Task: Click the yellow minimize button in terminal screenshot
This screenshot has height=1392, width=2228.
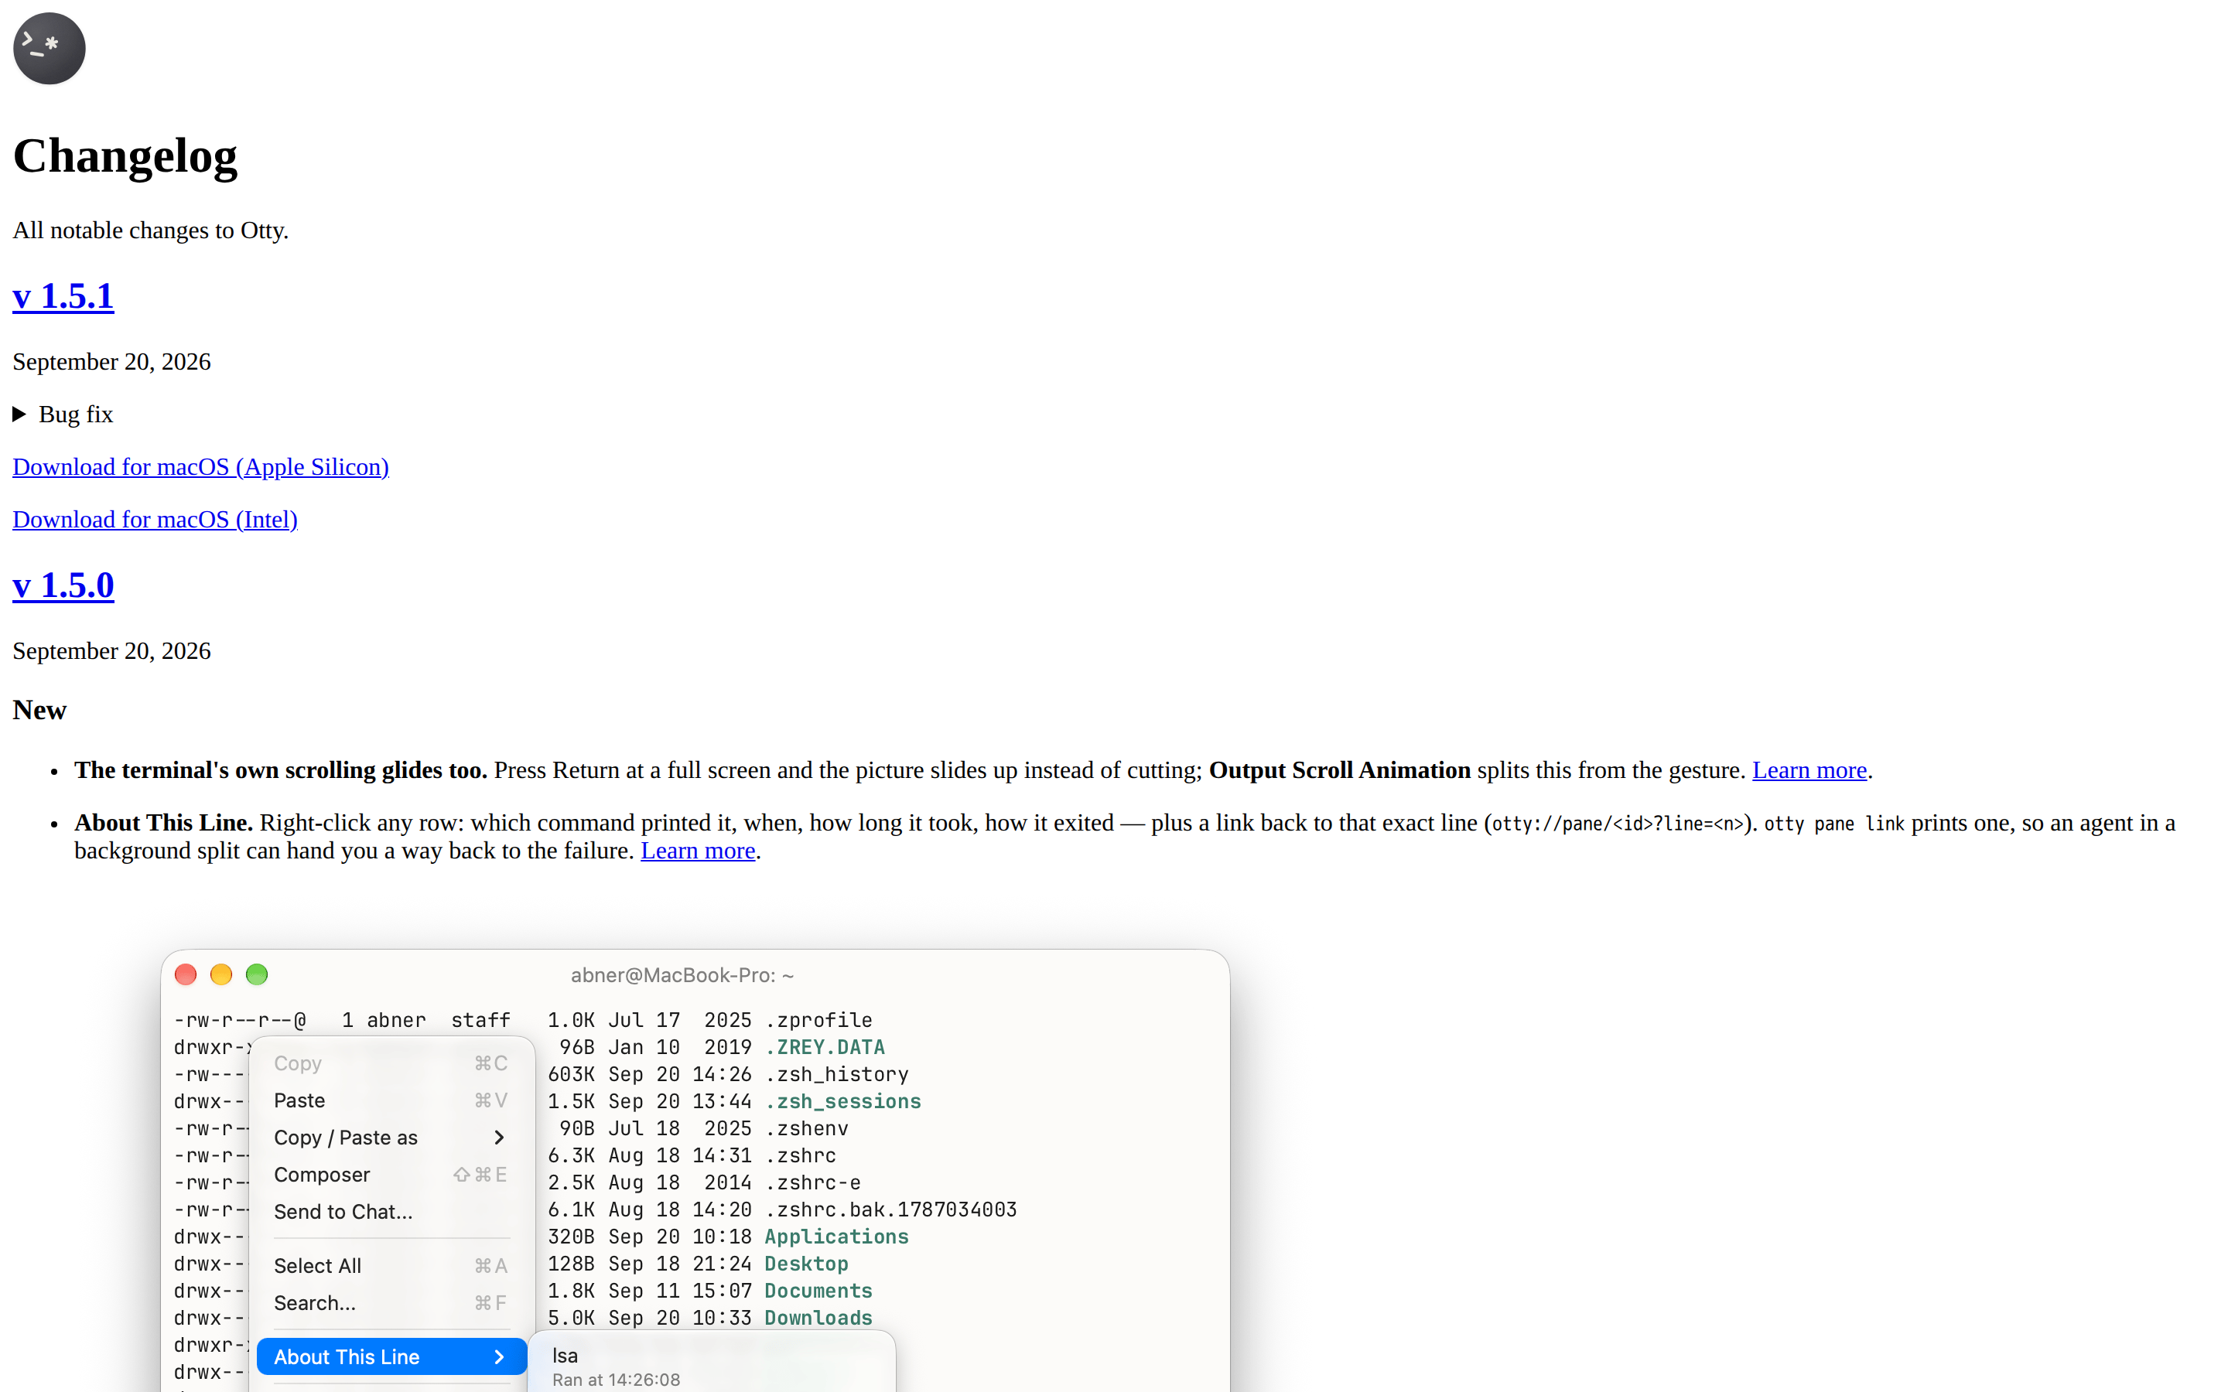Action: point(221,974)
